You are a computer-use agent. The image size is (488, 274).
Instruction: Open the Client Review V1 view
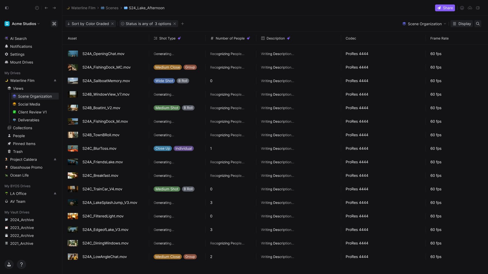click(32, 112)
